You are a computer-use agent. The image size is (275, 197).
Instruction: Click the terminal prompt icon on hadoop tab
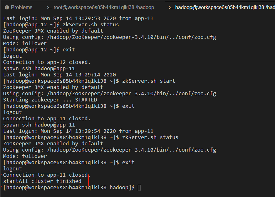tap(171, 8)
